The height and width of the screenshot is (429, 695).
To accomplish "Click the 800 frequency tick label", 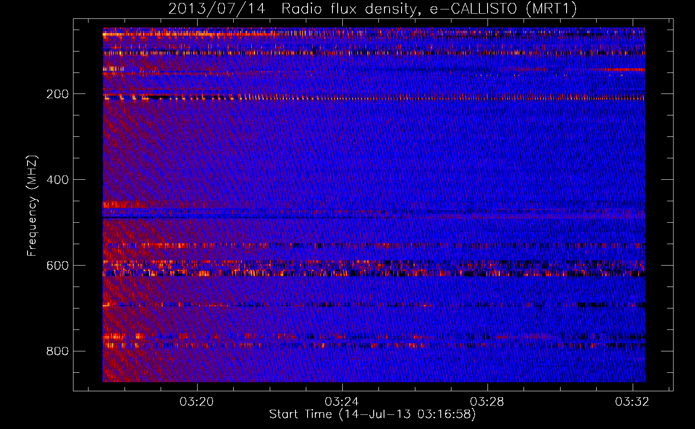I will [58, 351].
